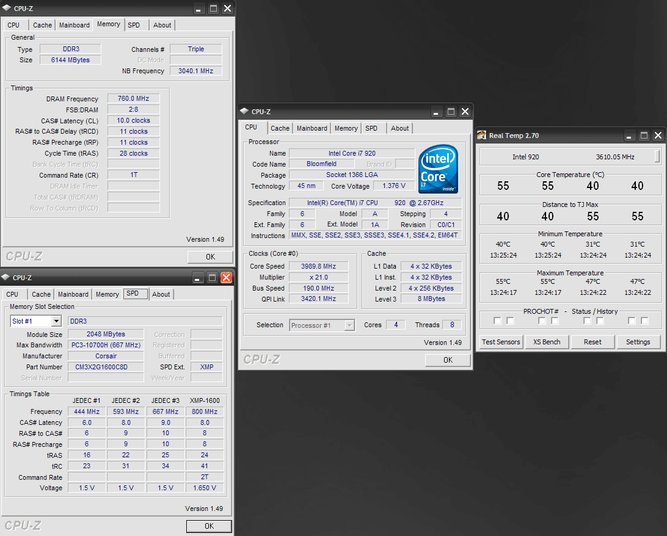667x536 pixels.
Task: Launch the XS Bench benchmark
Action: click(x=547, y=342)
